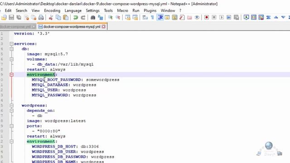Open the Window menu
290x163 pixels.
pos(168,10)
